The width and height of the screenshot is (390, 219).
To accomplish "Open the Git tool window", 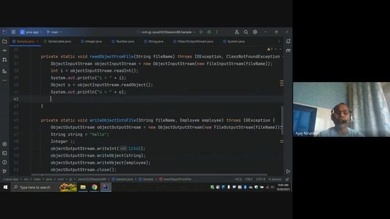I will pyautogui.click(x=4, y=171).
